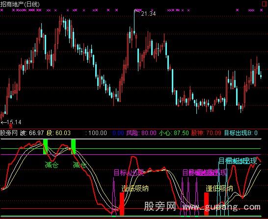The height and width of the screenshot is (219, 268).
Task: Click the blue 0.00 indicator value
Action: pyautogui.click(x=118, y=133)
